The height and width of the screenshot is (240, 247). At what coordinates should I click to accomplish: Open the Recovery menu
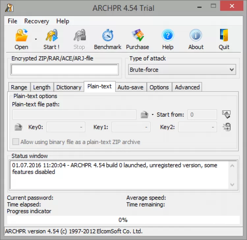pyautogui.click(x=37, y=21)
